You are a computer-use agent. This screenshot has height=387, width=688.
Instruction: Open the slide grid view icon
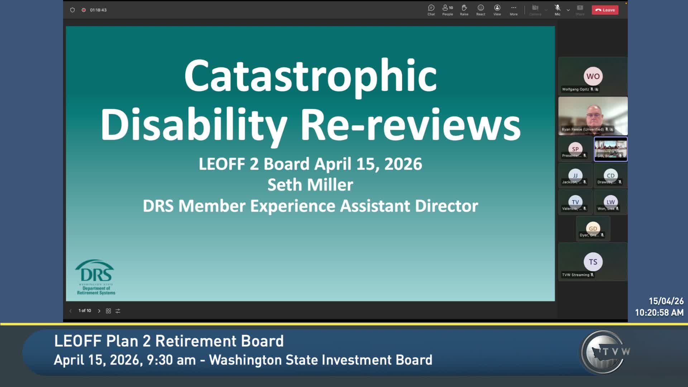click(108, 311)
